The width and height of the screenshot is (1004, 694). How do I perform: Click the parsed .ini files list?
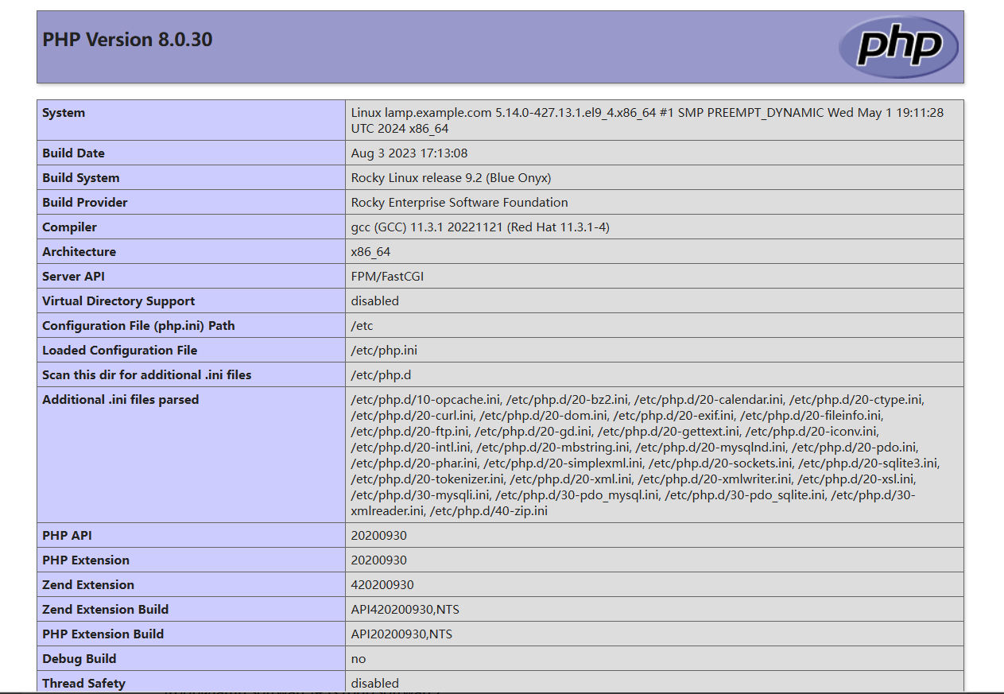pos(645,455)
